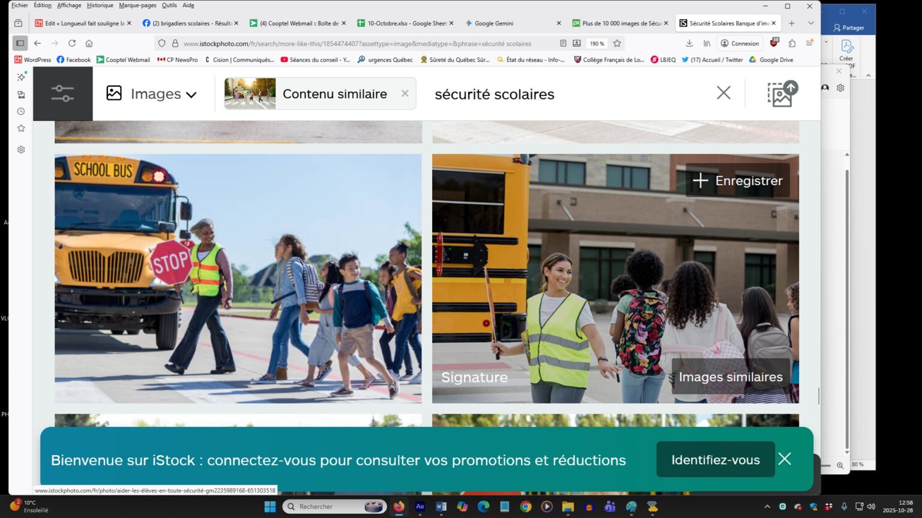
Task: Open Images similaires for crossing guard photo
Action: [731, 377]
